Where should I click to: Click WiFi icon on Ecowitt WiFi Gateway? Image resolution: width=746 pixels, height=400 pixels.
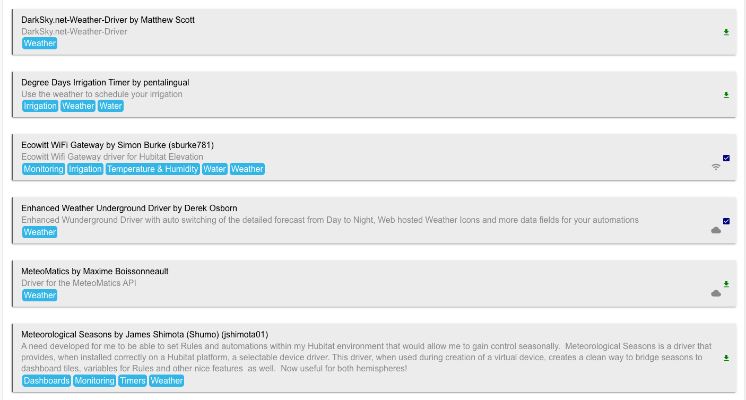[x=716, y=167]
